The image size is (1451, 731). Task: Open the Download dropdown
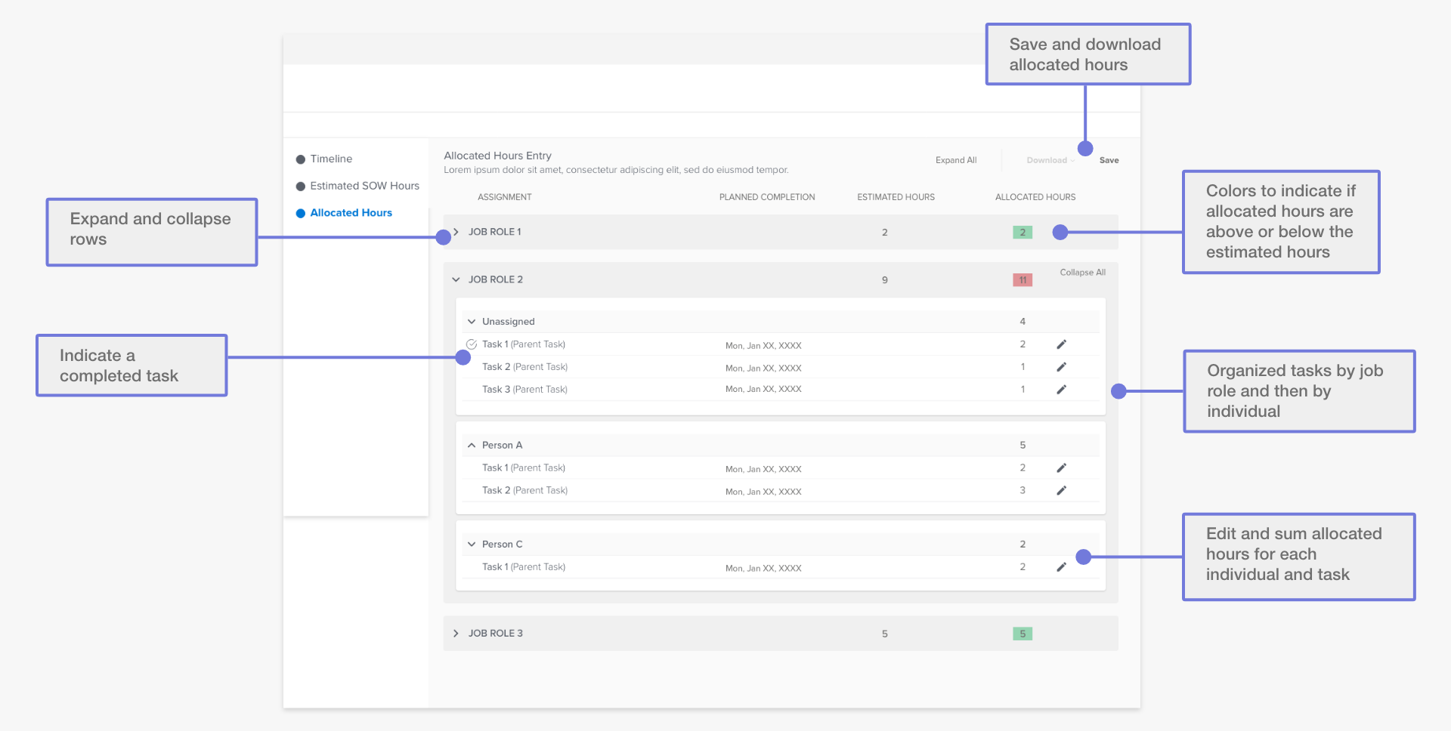tap(1050, 160)
